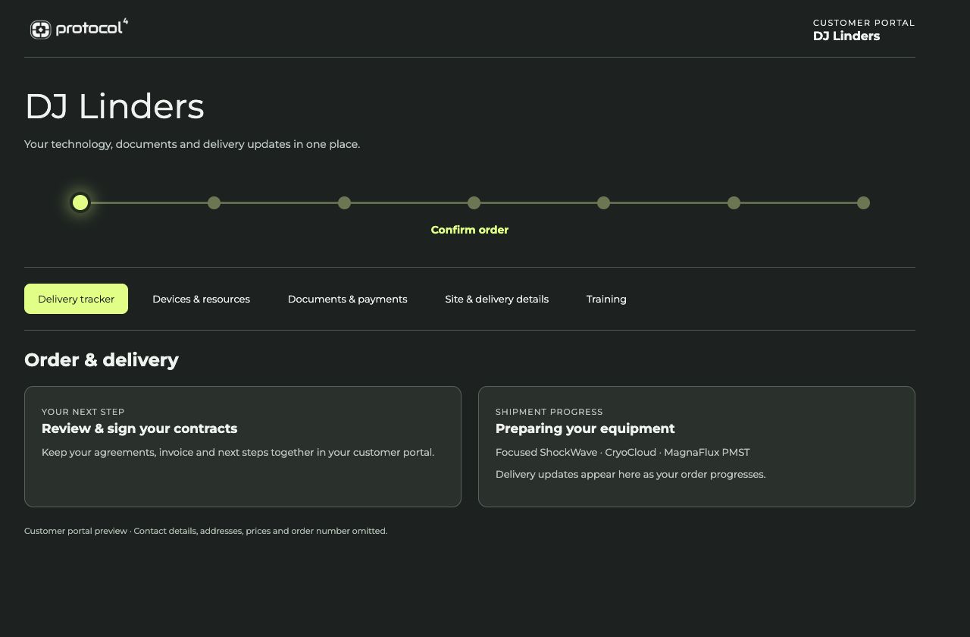
Task: Click the 'protocol' wordmark text
Action: click(89, 29)
